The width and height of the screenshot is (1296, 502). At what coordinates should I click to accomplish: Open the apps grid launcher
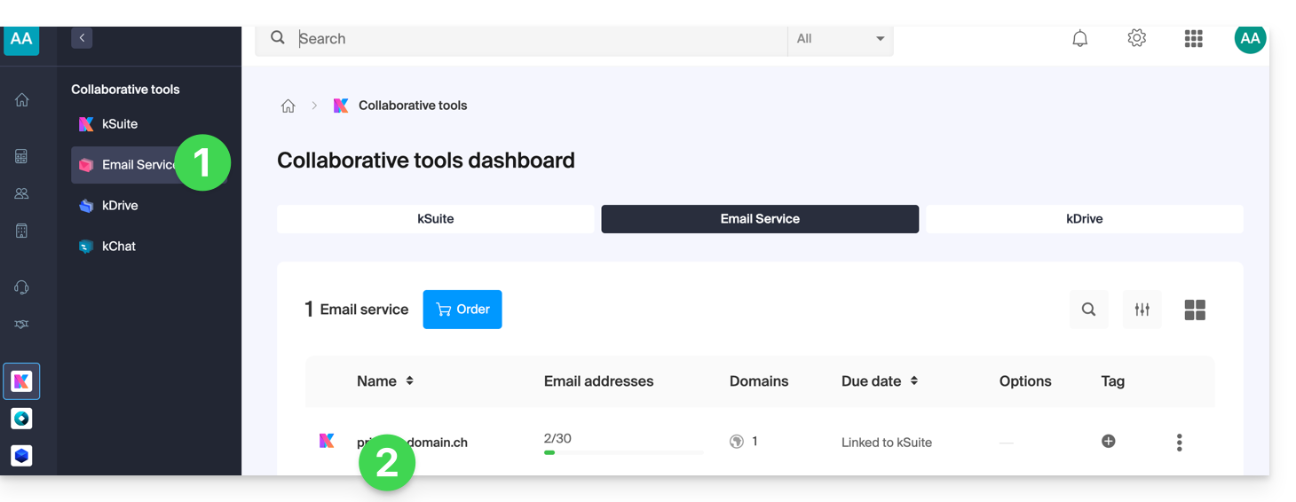[1193, 39]
